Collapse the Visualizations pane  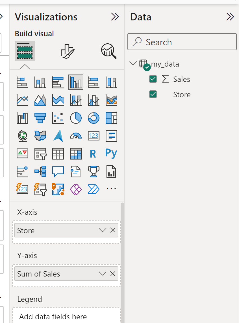point(115,17)
